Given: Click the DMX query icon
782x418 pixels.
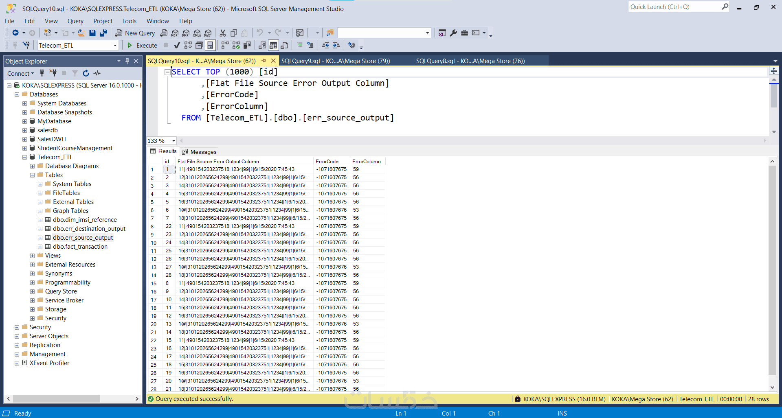Looking at the screenshot, I should [186, 33].
